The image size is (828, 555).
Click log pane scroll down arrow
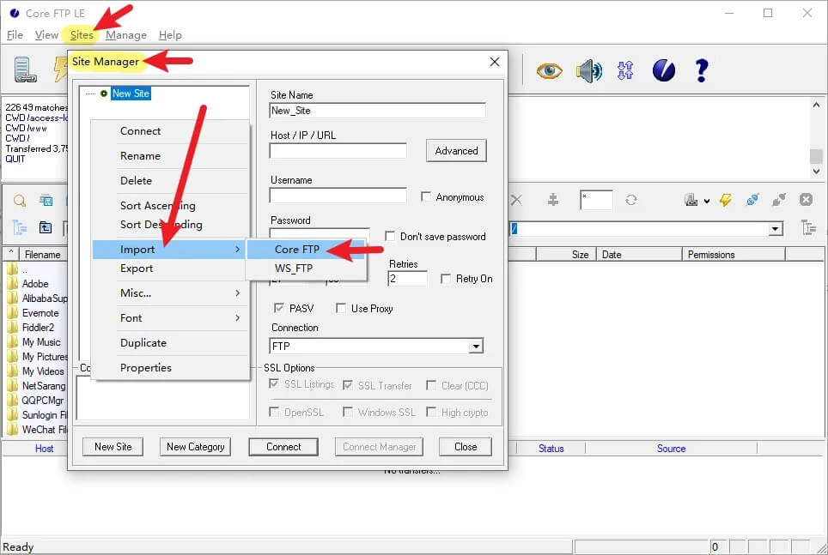(x=816, y=171)
